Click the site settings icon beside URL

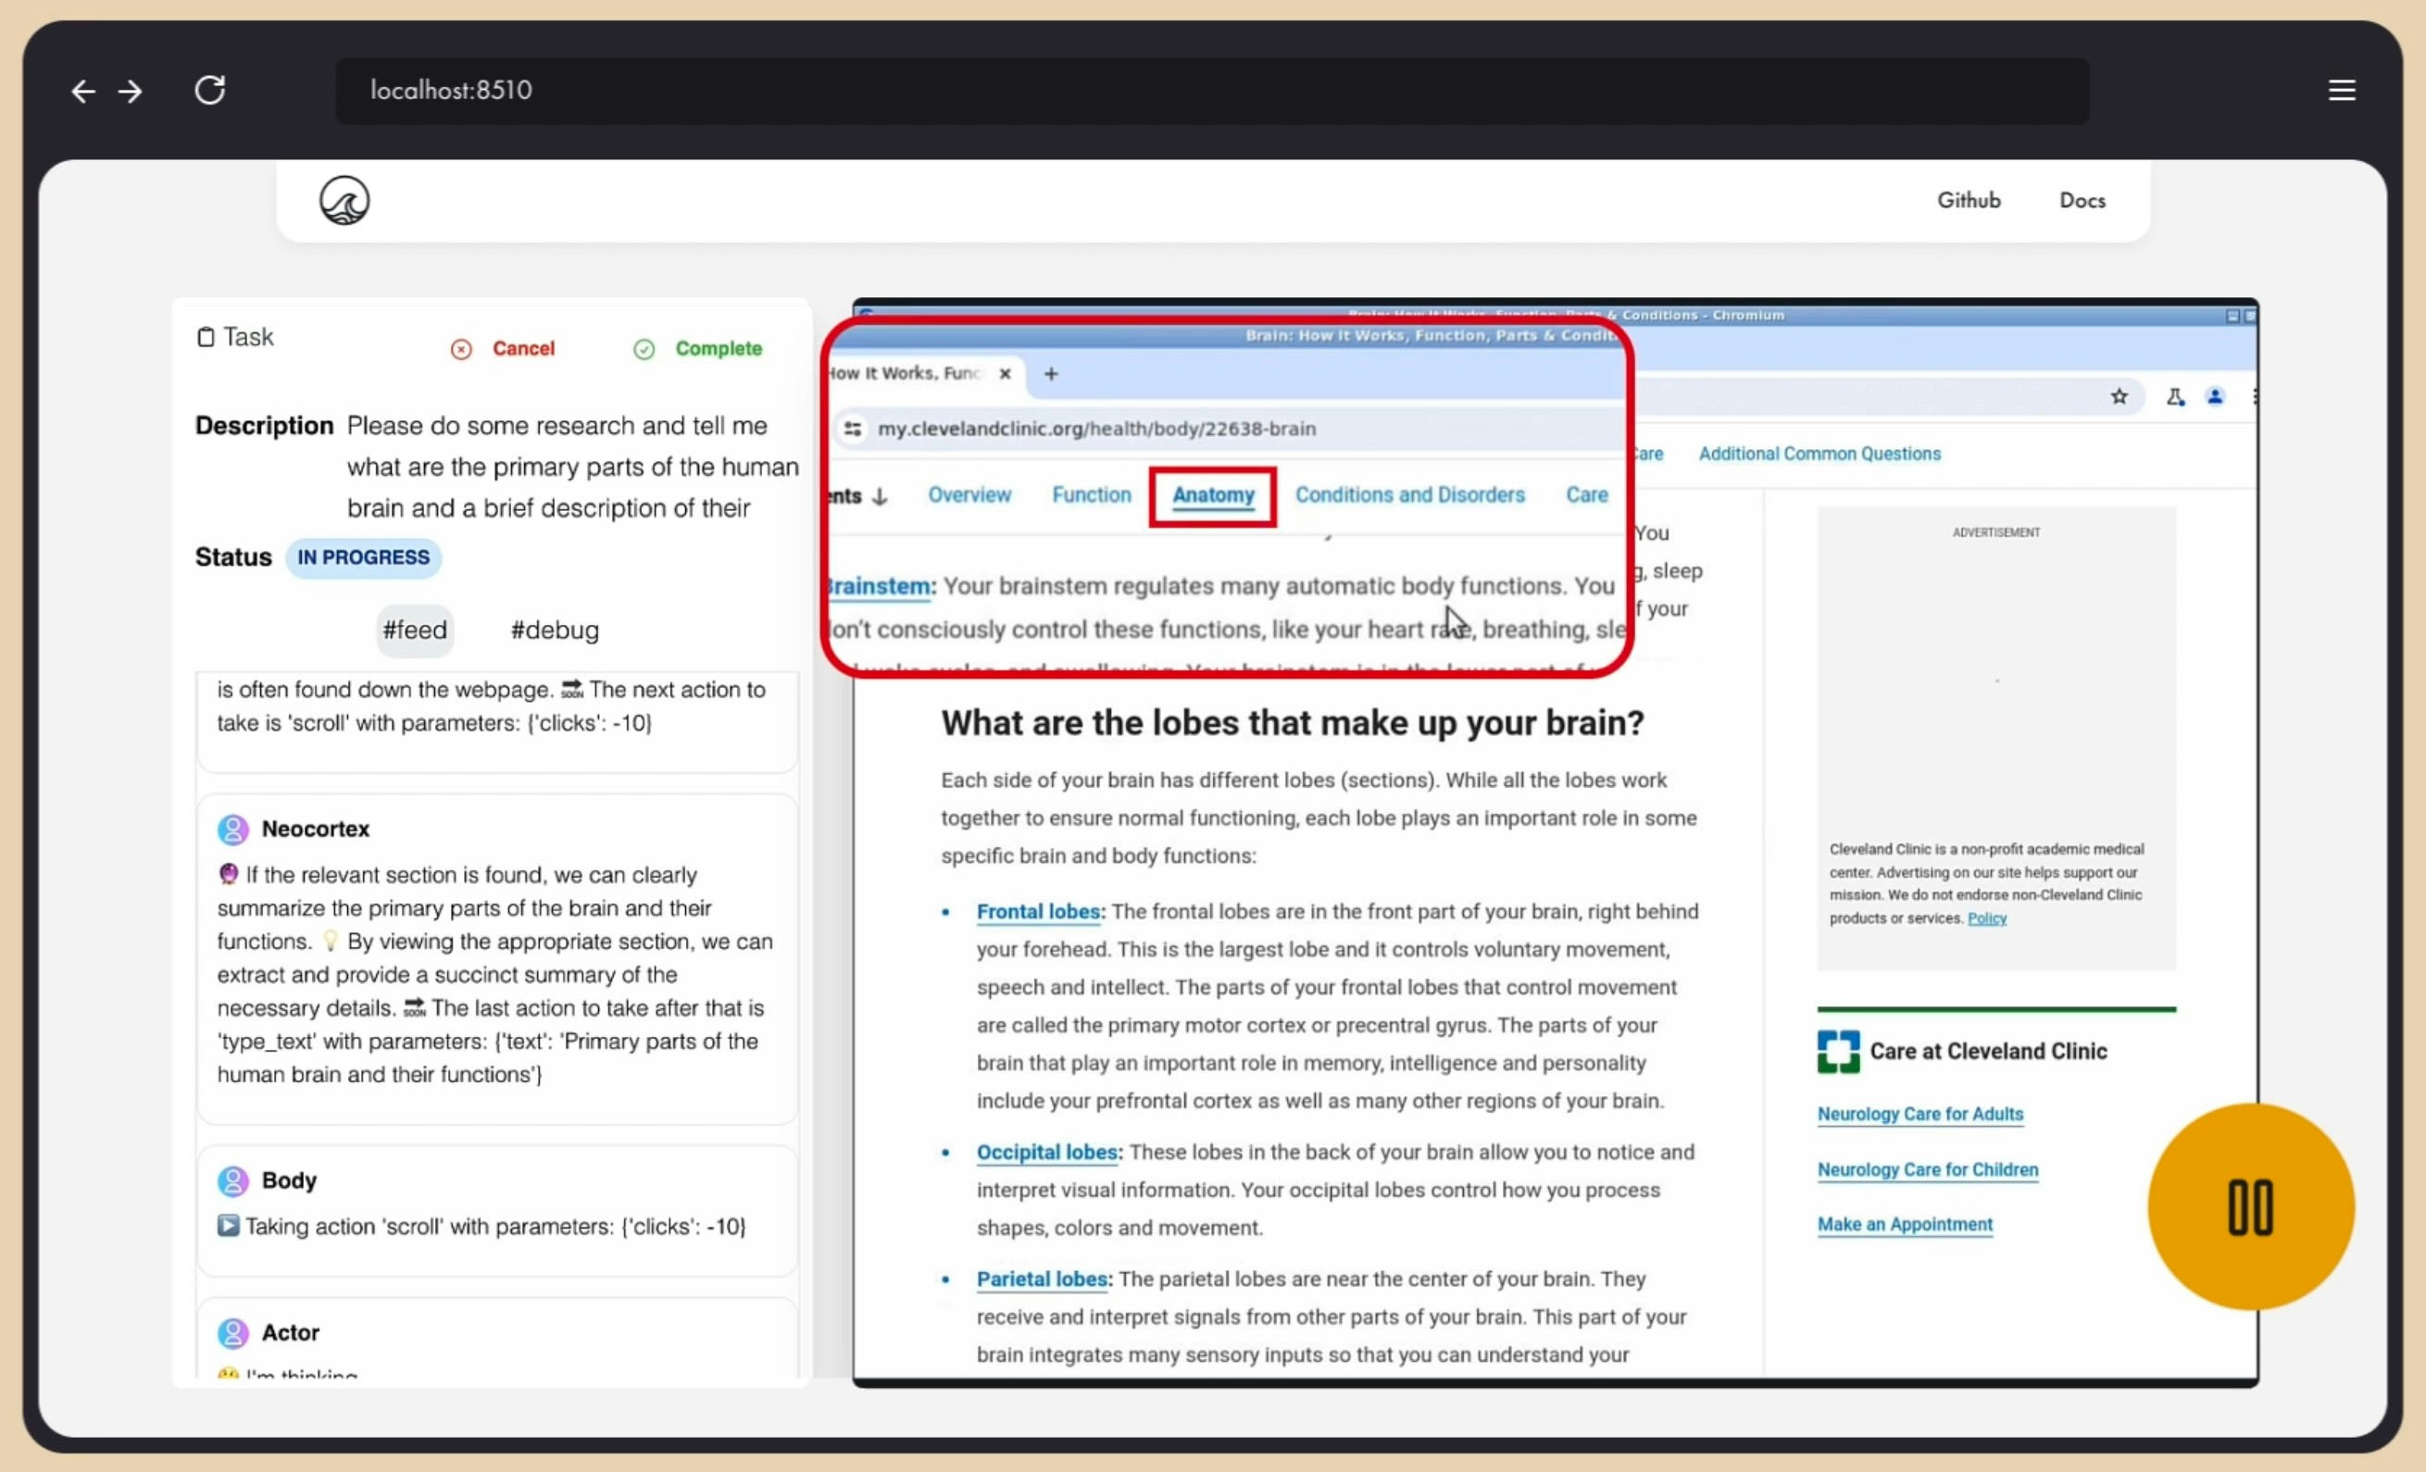pos(853,430)
